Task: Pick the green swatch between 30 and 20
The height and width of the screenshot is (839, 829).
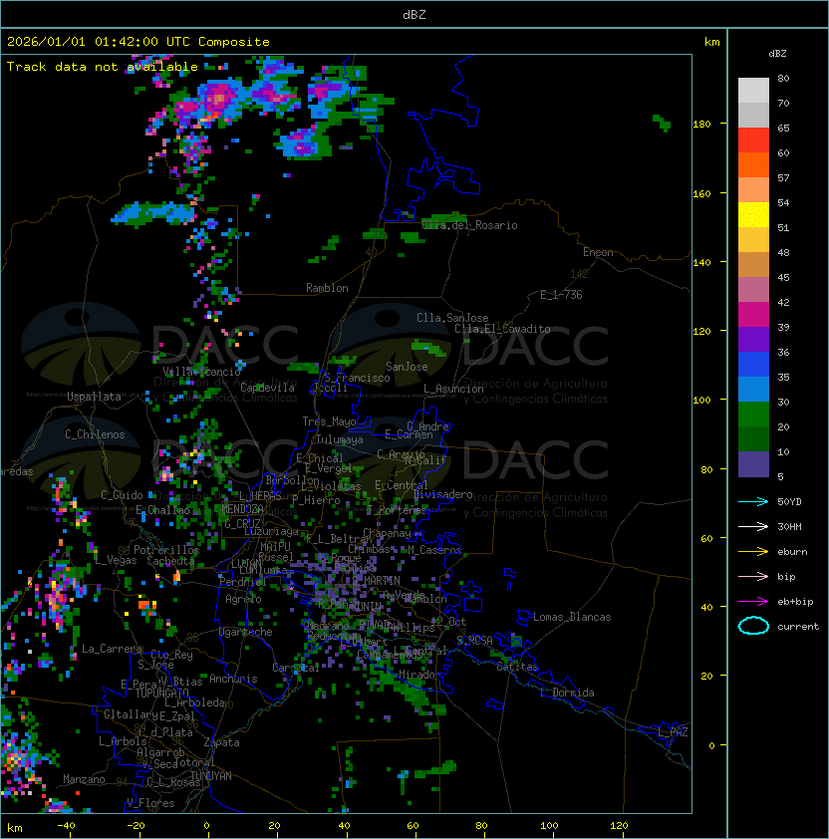Action: coord(753,415)
